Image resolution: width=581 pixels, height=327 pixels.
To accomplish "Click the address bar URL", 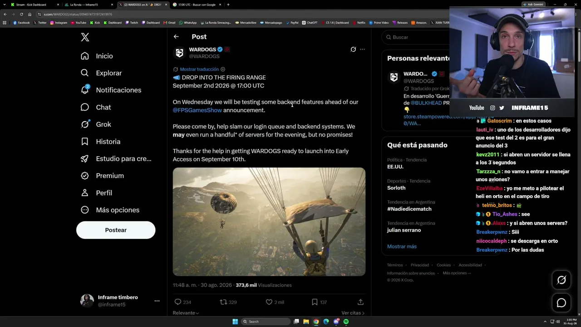I will 78,14.
